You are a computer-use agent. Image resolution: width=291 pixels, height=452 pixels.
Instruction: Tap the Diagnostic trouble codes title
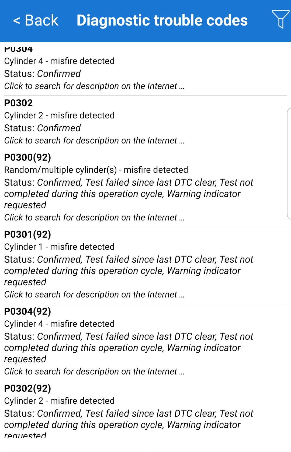tap(162, 20)
